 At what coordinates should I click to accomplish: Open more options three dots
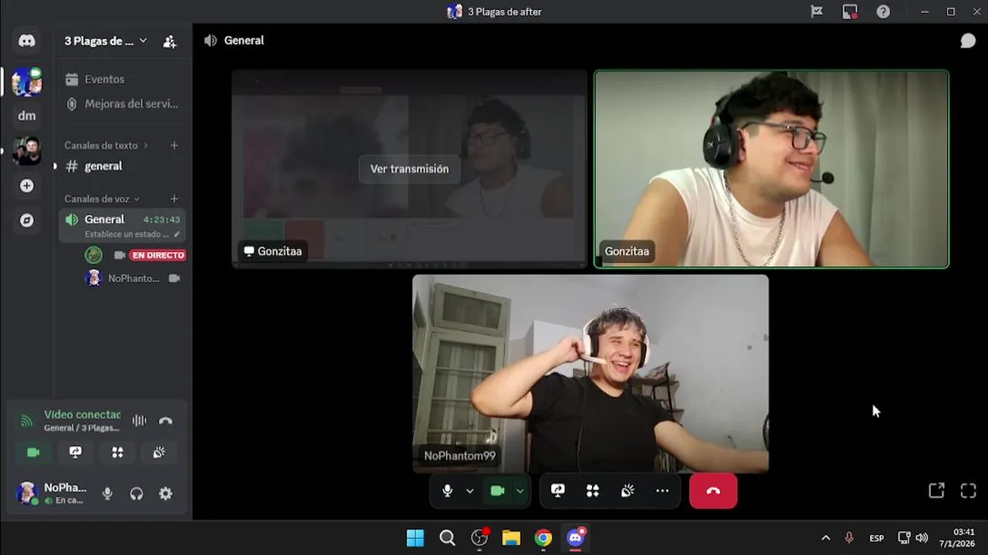pyautogui.click(x=662, y=491)
